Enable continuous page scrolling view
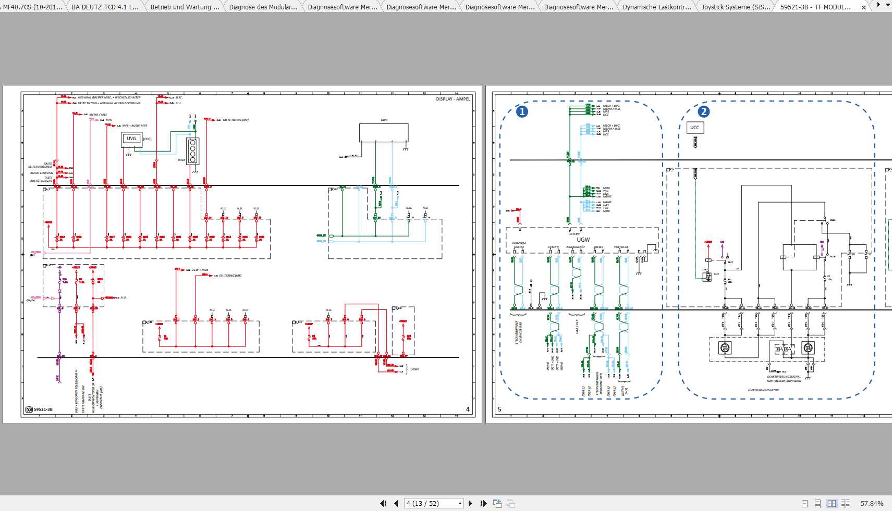This screenshot has height=511, width=892. [817, 503]
